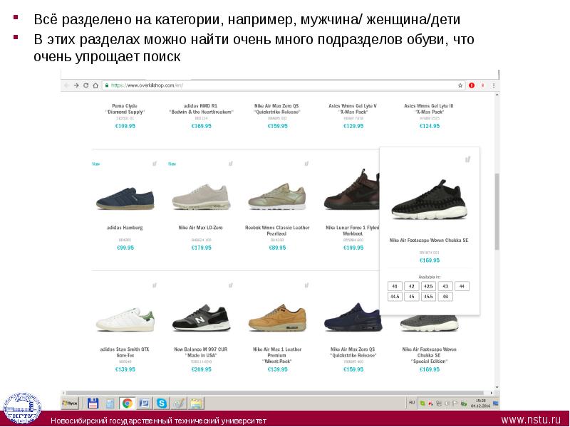Click the RU language indicator in tray
Image resolution: width=570 pixels, height=427 pixels.
coord(412,402)
